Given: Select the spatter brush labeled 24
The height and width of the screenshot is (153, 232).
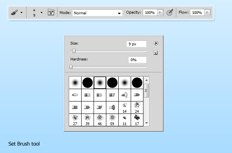Looking at the screenshot, I should pos(137,107).
